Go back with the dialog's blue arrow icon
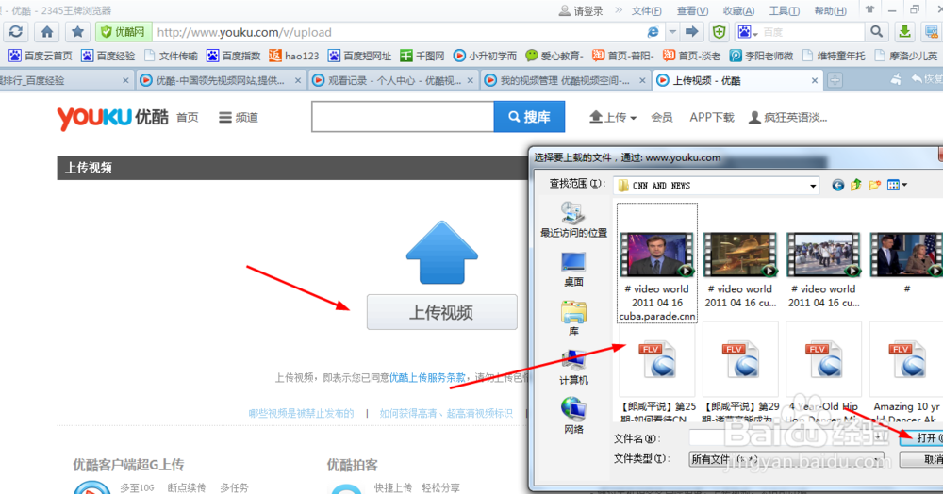This screenshot has height=494, width=943. coord(837,185)
